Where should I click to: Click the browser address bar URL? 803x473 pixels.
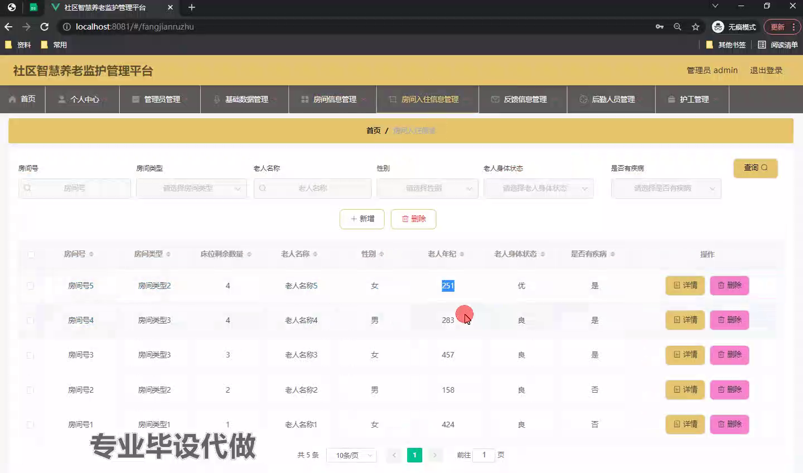(x=135, y=27)
